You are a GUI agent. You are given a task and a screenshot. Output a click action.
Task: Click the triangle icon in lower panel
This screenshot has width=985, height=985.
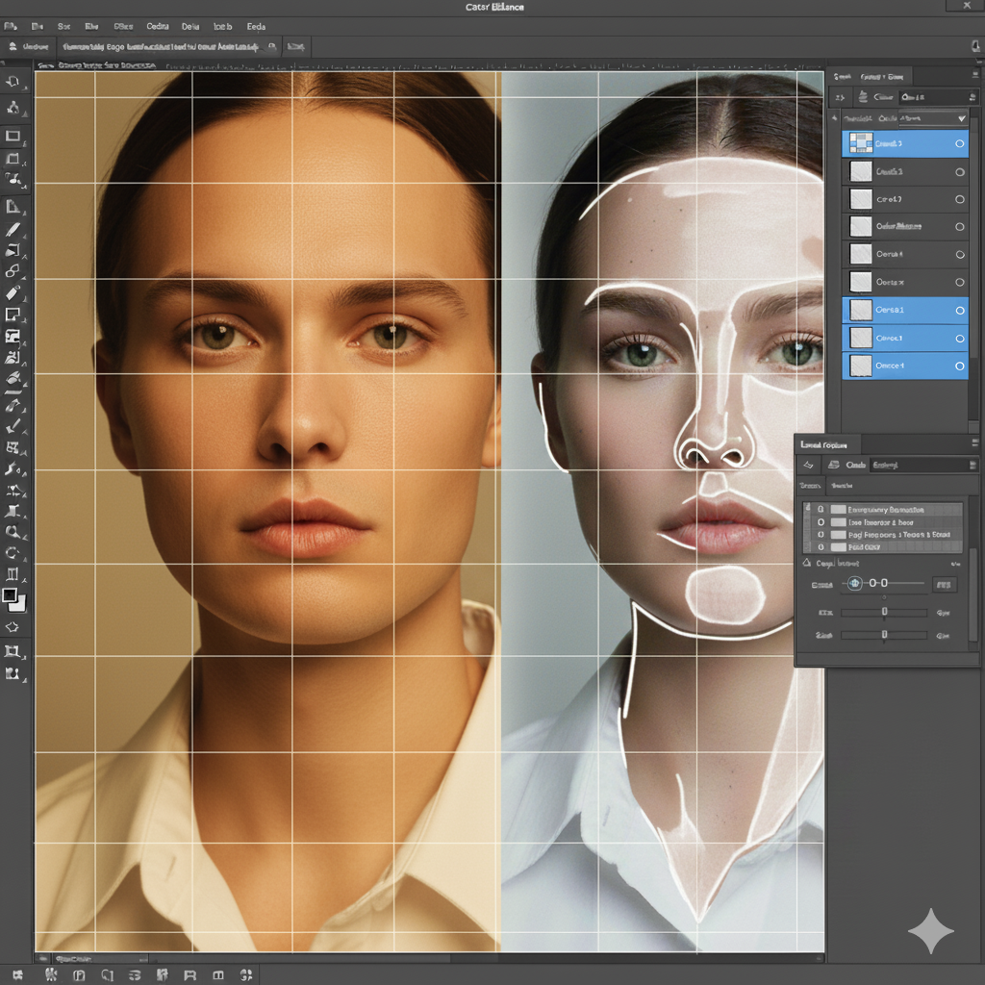click(x=806, y=563)
